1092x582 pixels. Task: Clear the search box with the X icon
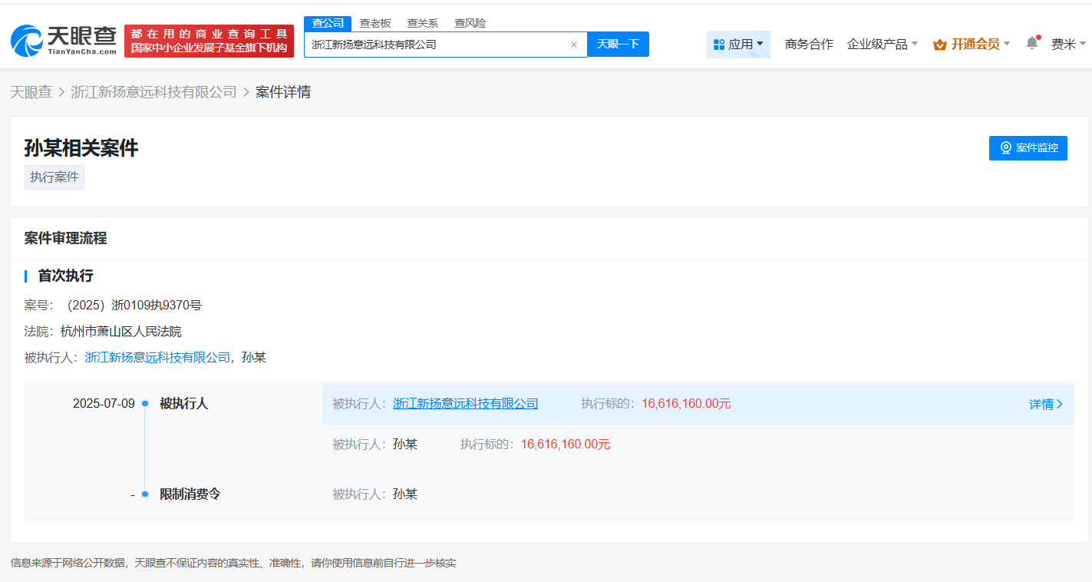coord(573,45)
